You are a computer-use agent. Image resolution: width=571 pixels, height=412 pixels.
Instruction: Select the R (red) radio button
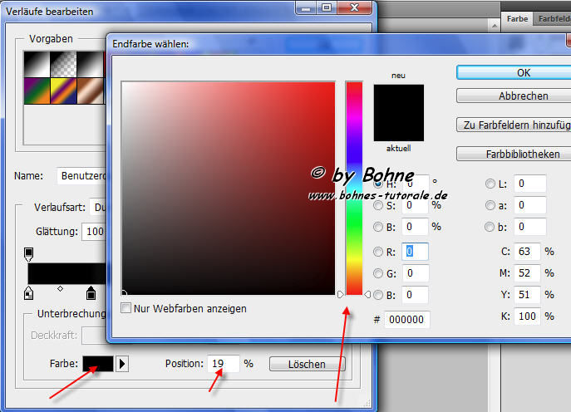(x=379, y=250)
